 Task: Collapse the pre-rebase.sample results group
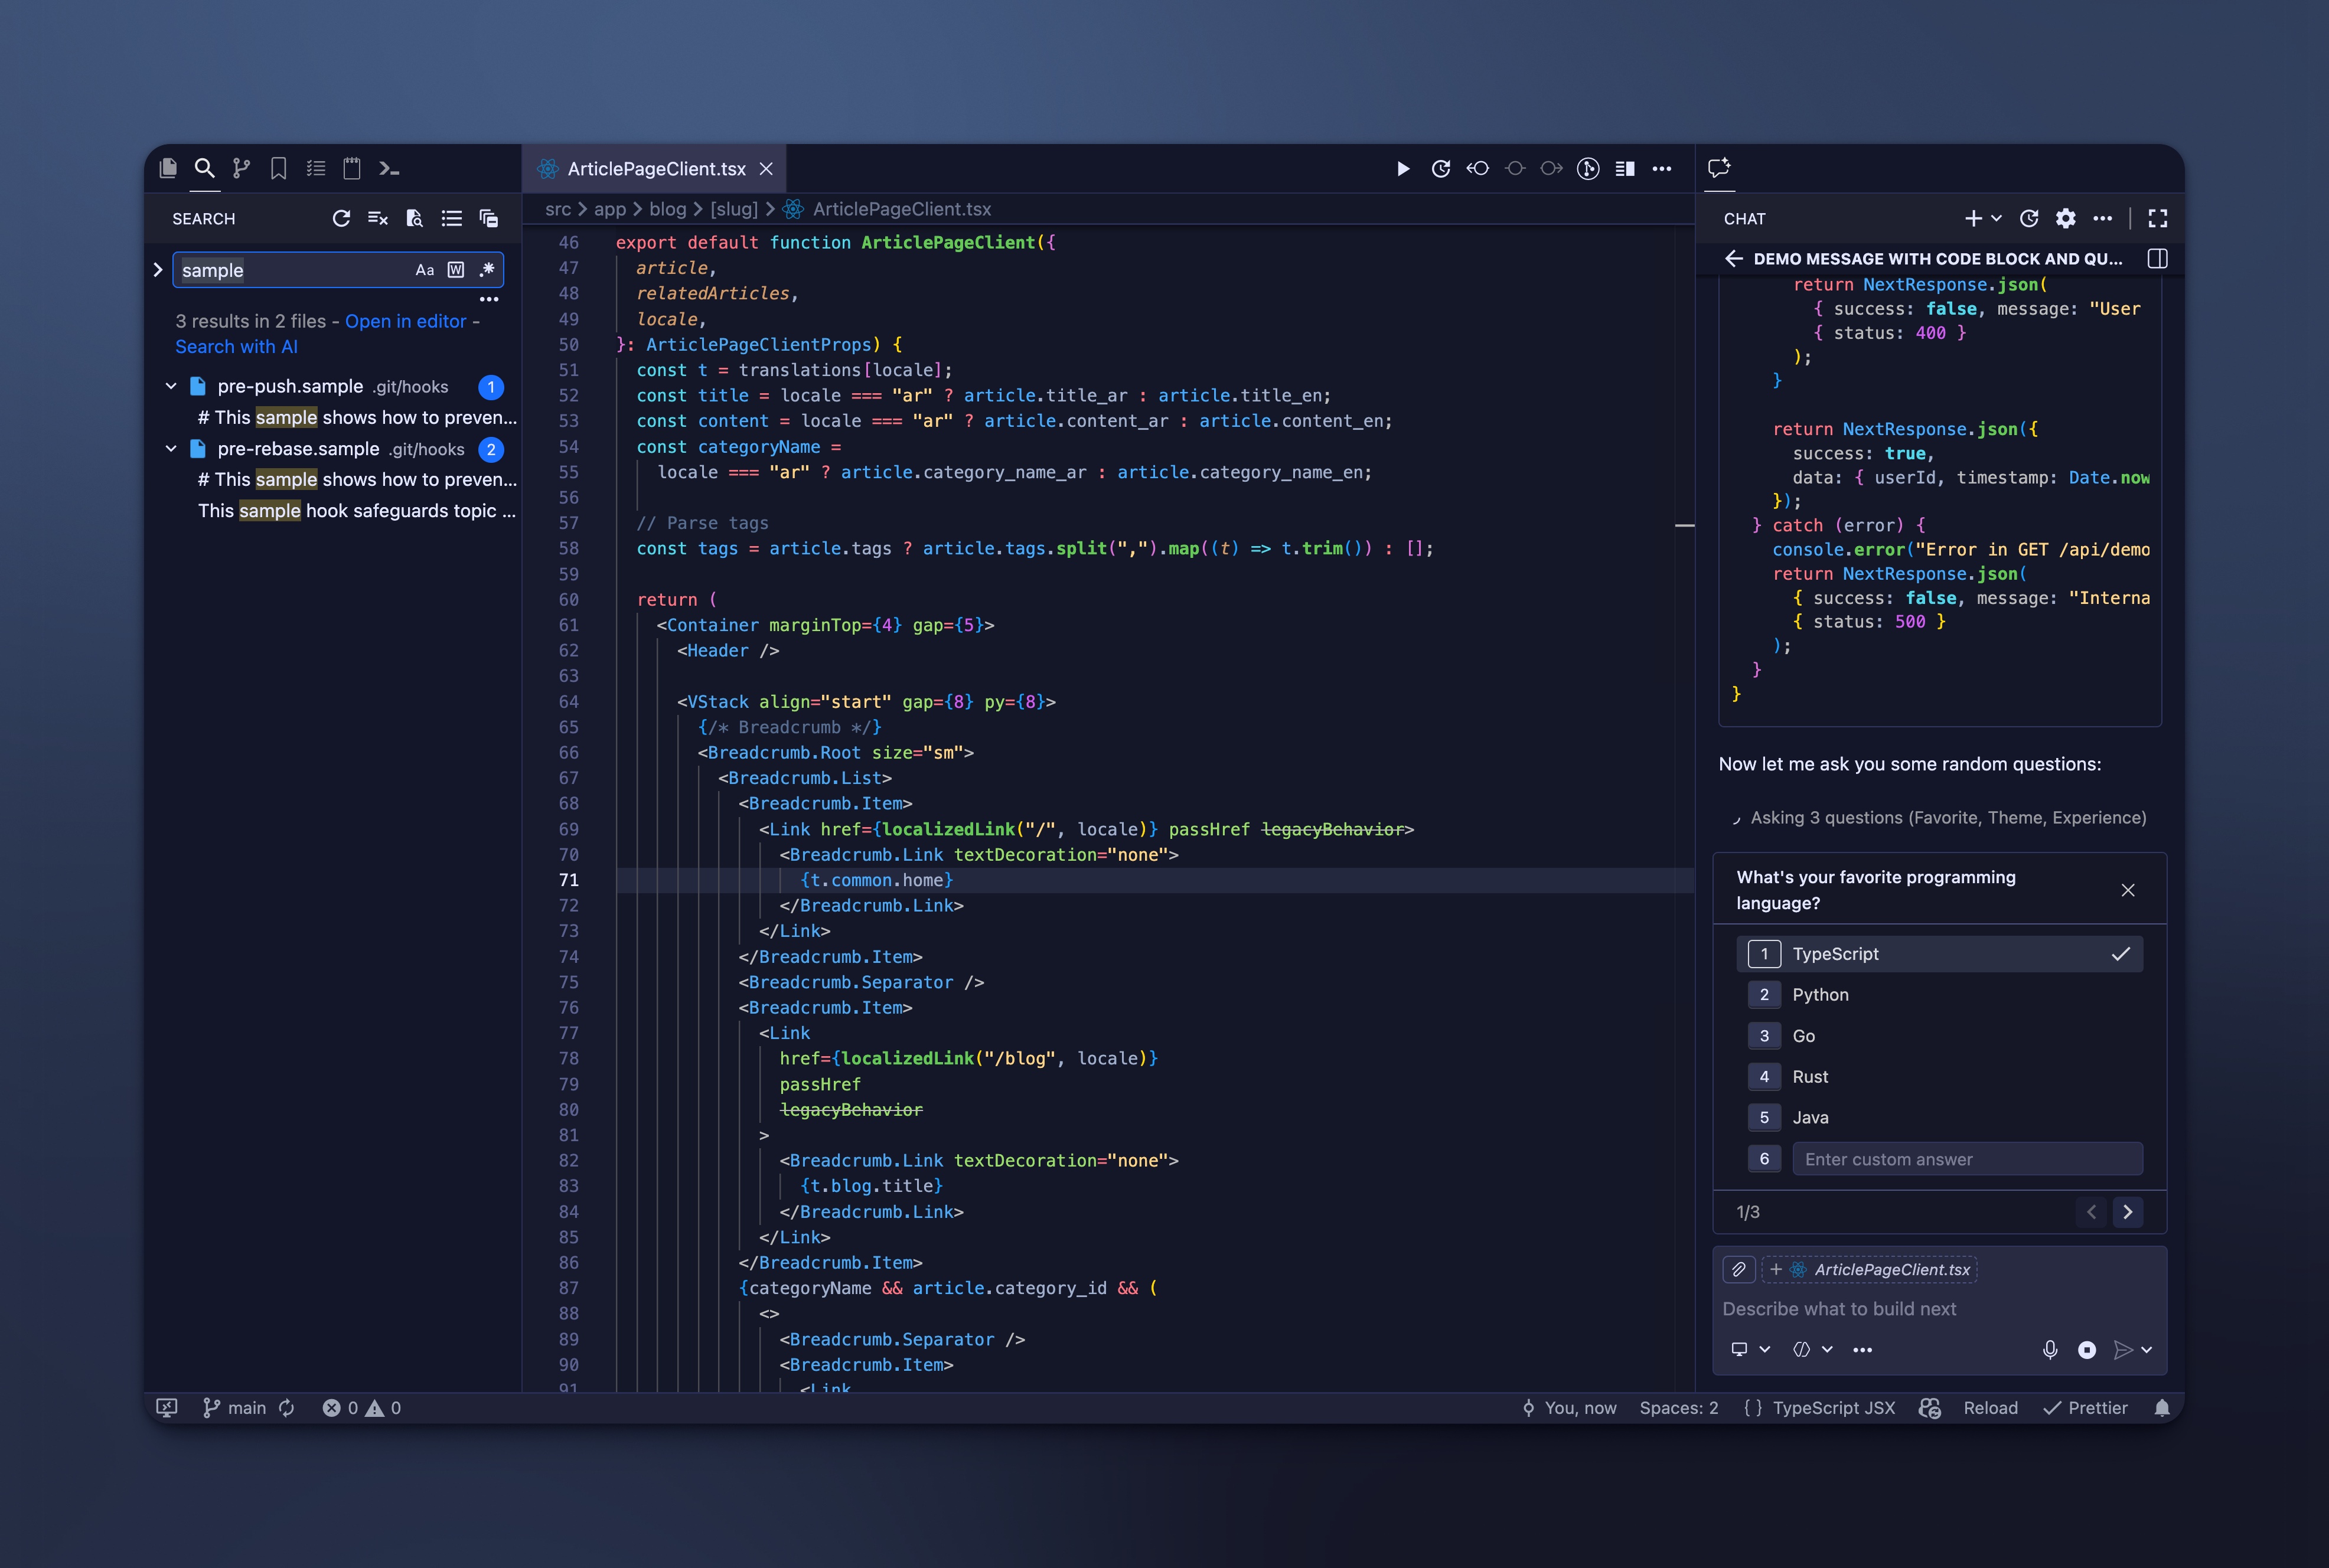[x=170, y=449]
